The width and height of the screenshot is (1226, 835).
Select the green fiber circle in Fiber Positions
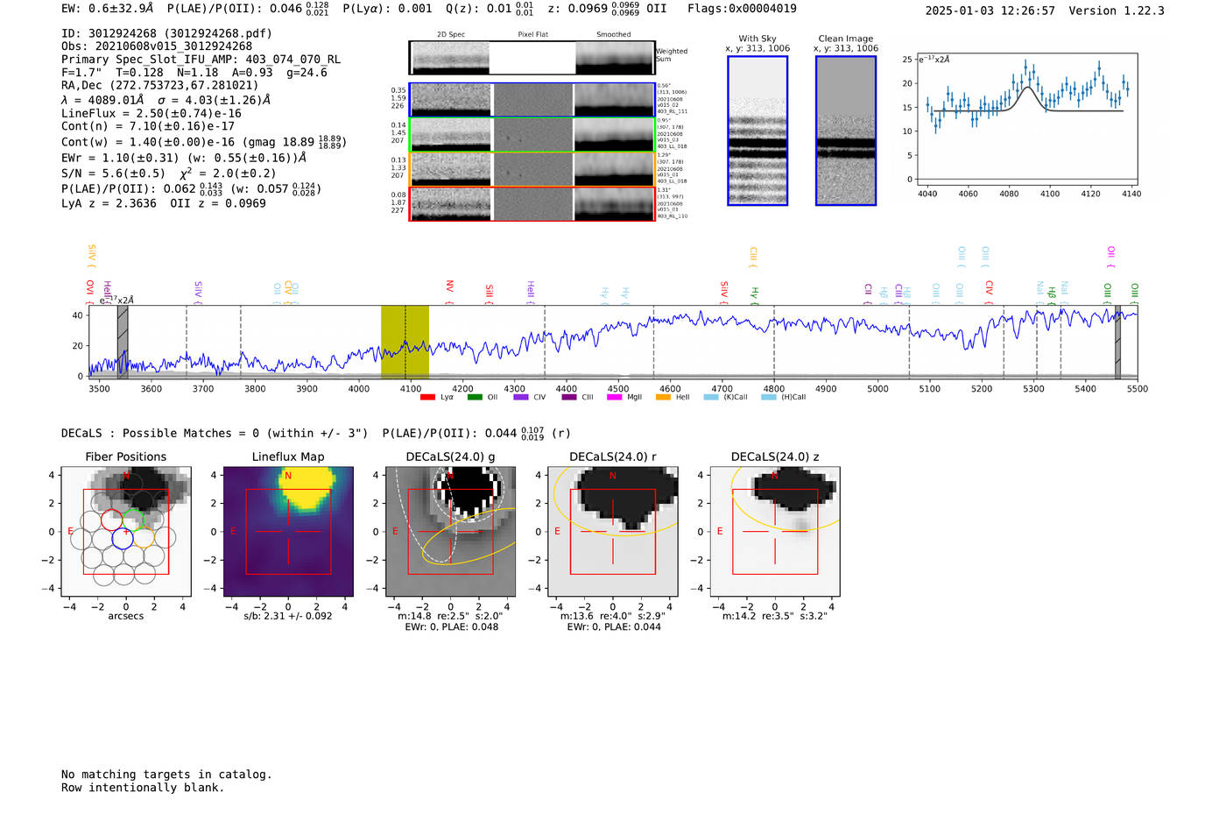click(x=133, y=520)
